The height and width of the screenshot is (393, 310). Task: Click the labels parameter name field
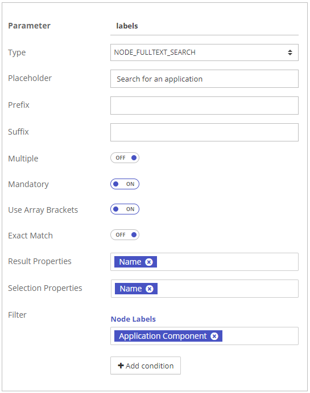204,26
